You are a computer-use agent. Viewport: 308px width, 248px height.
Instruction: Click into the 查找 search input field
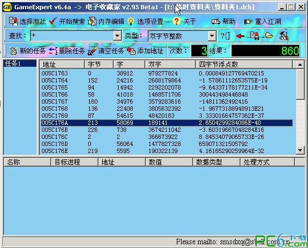[x=72, y=36]
